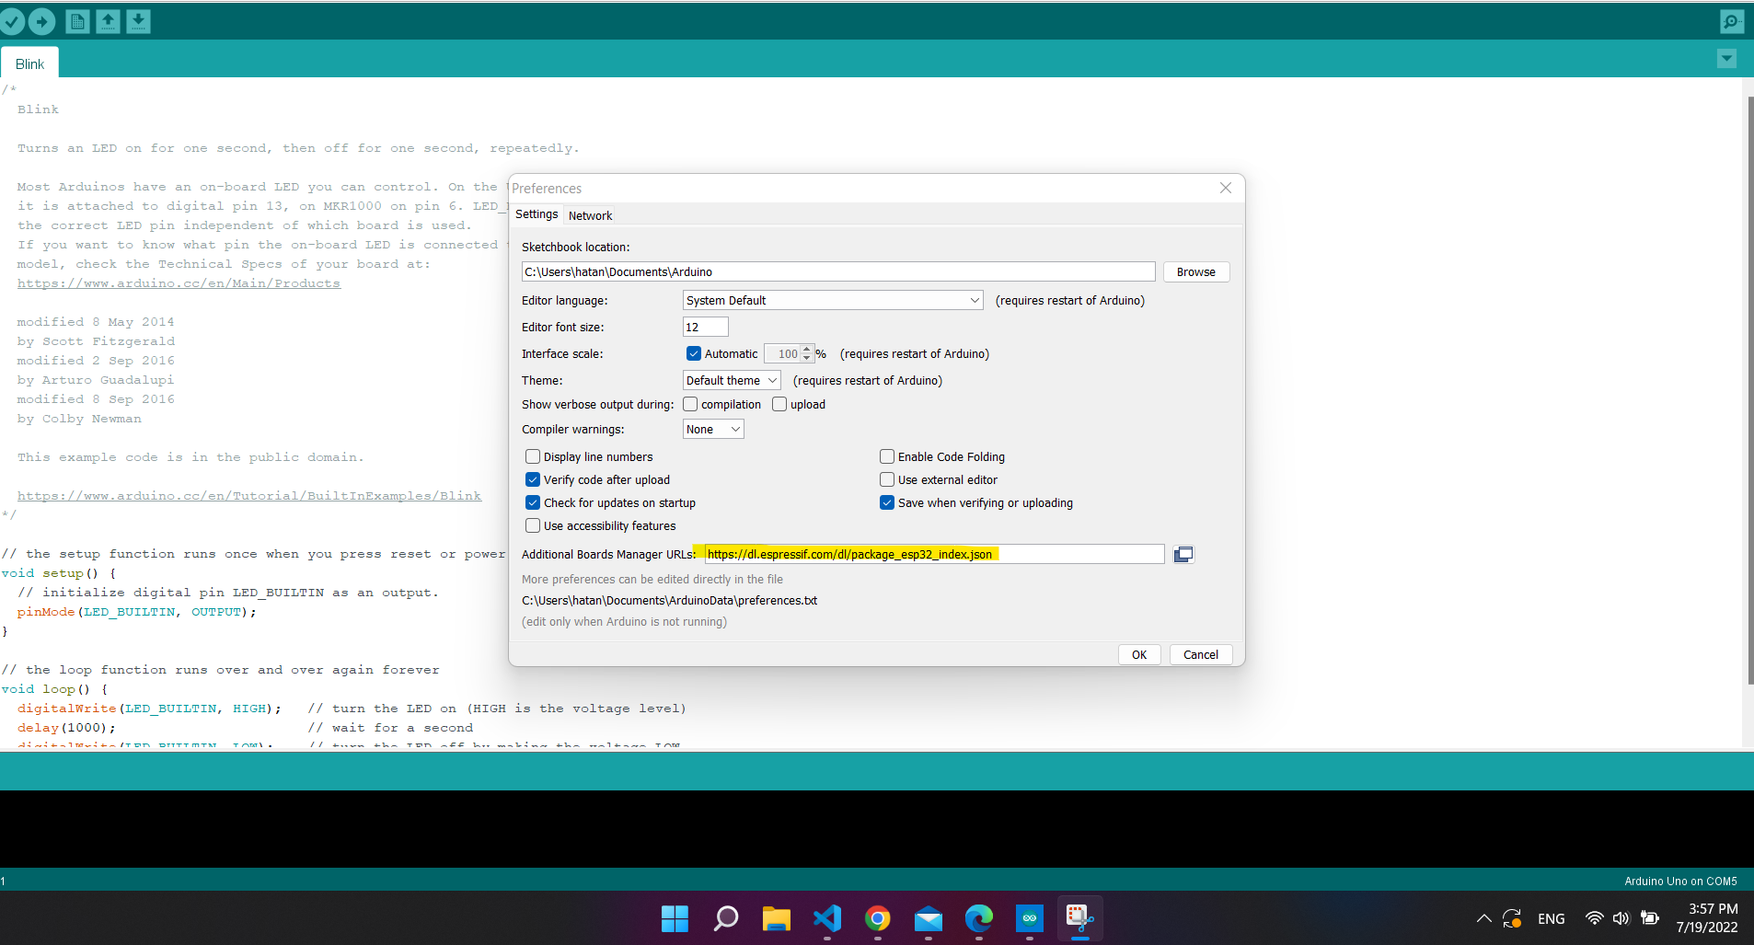Open the Editor language dropdown
Image resolution: width=1754 pixels, height=945 pixels.
click(x=833, y=300)
